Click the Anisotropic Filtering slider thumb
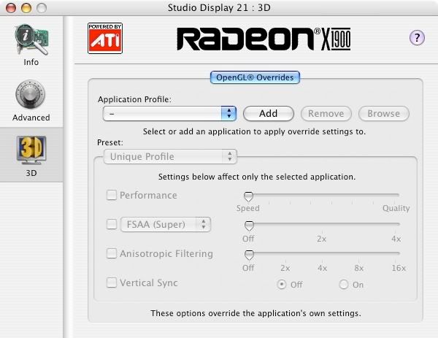The image size is (438, 338). pos(249,255)
